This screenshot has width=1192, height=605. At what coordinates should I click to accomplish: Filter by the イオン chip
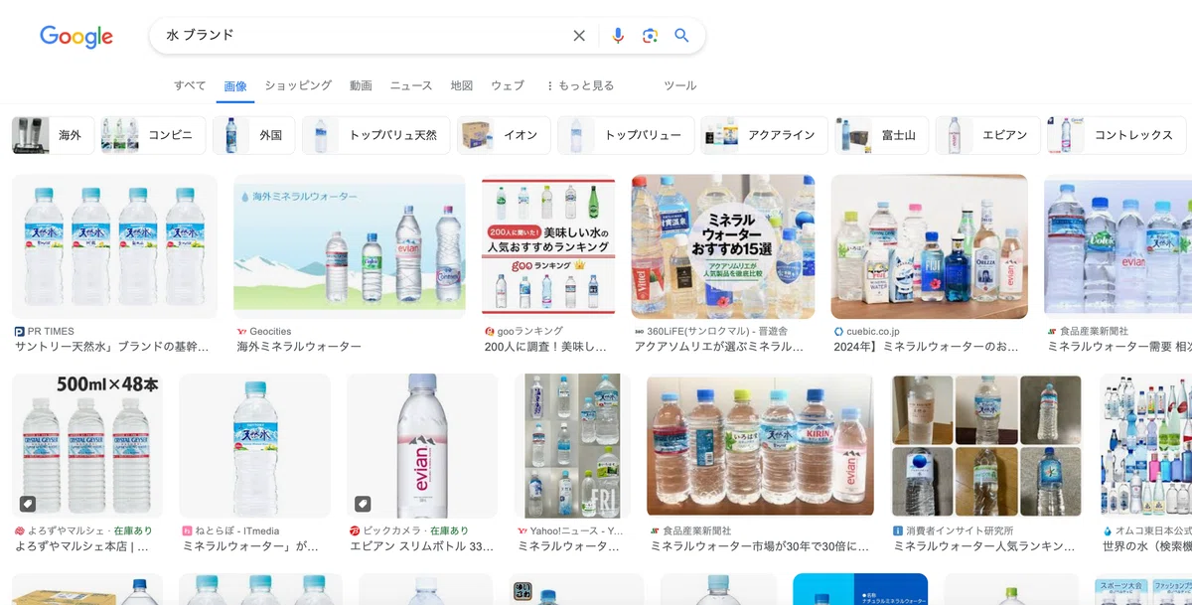pos(504,135)
